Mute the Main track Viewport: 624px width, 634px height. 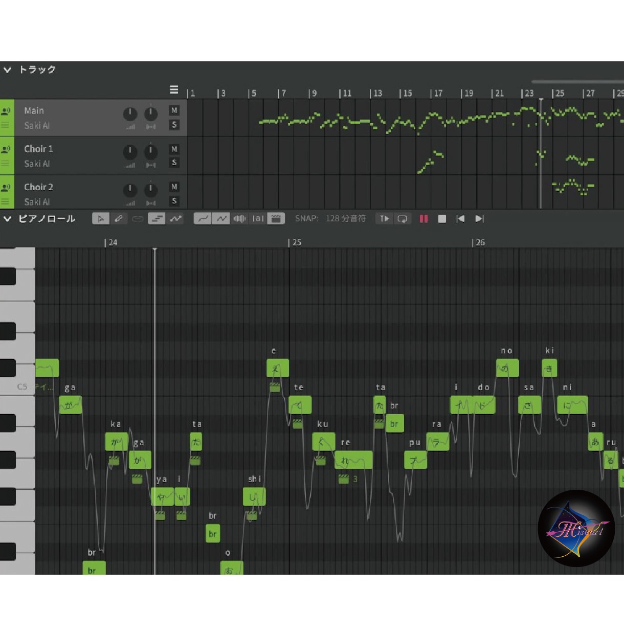pos(174,110)
